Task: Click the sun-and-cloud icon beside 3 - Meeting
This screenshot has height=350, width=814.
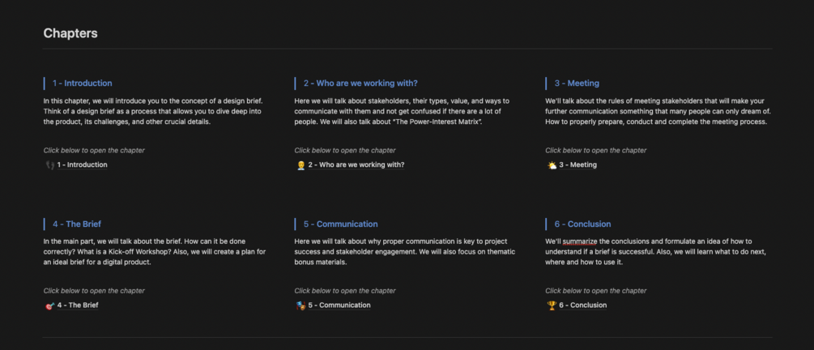Action: tap(552, 165)
